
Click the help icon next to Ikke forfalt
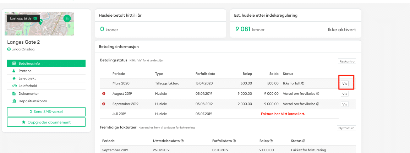click(302, 84)
